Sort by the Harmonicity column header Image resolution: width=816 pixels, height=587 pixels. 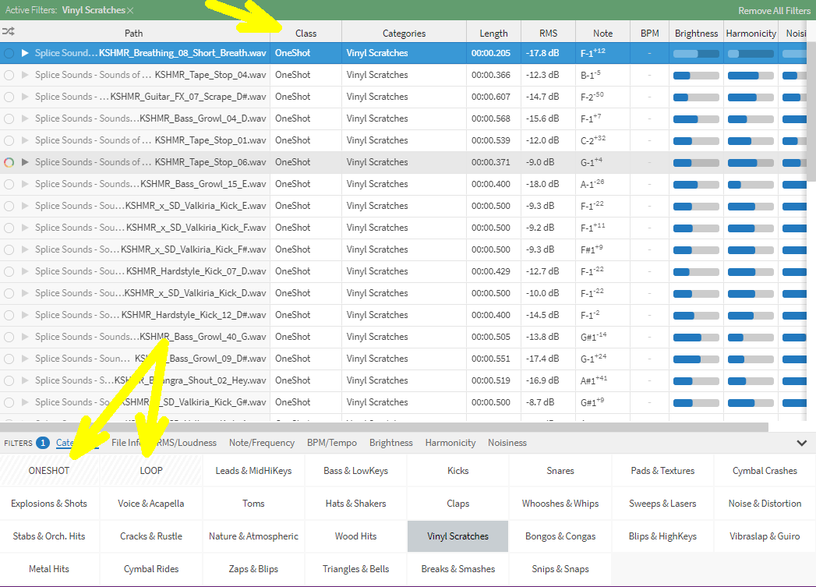(751, 34)
